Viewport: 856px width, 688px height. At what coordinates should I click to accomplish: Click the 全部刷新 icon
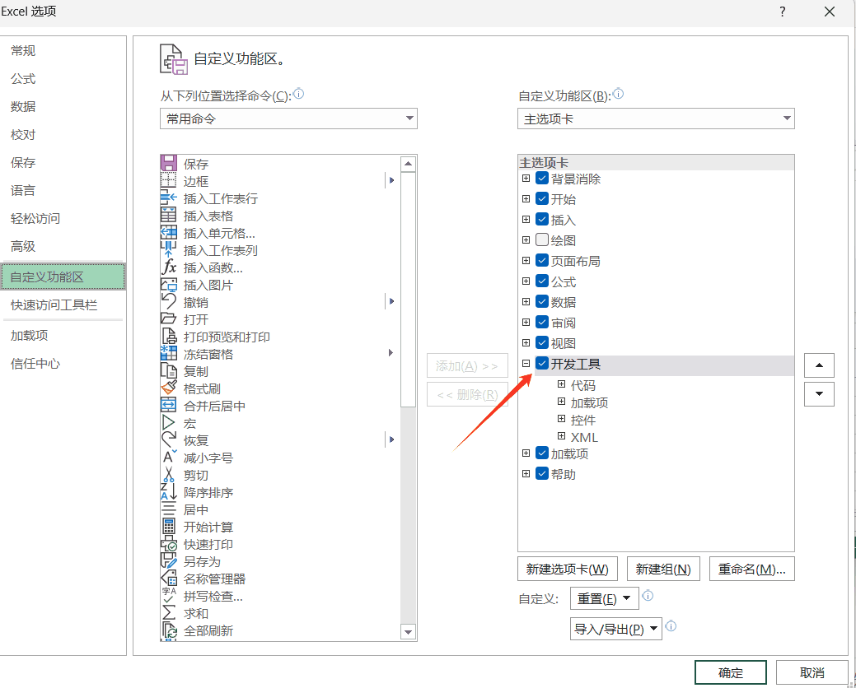[x=169, y=630]
